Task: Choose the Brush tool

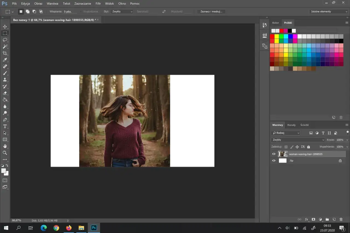Action: coord(5,73)
